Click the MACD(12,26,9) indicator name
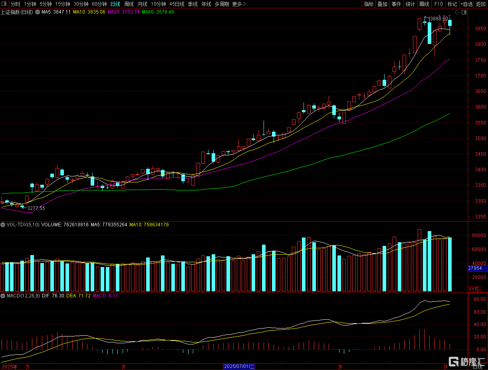Image resolution: width=488 pixels, height=370 pixels. pos(23,296)
